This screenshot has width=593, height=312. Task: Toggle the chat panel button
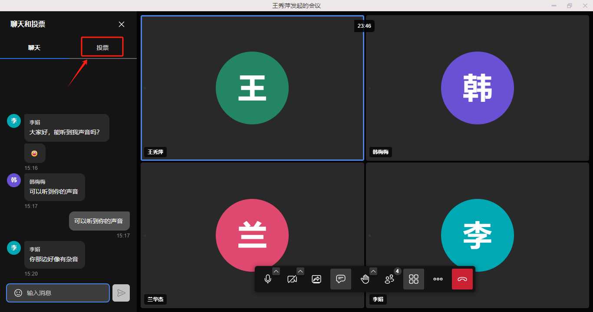coord(341,279)
